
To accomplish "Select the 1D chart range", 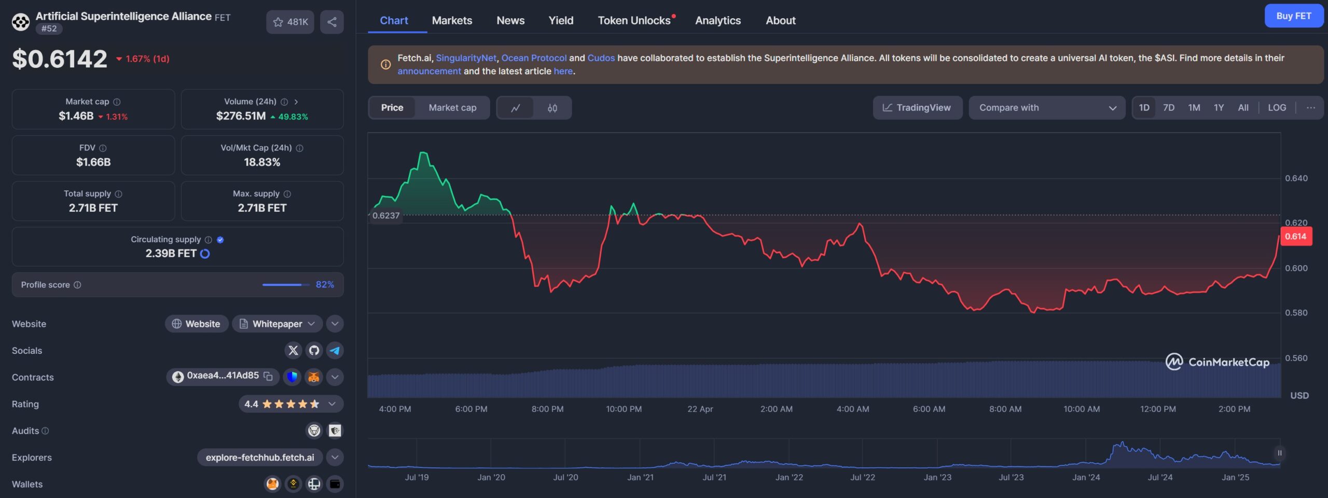I will coord(1144,108).
